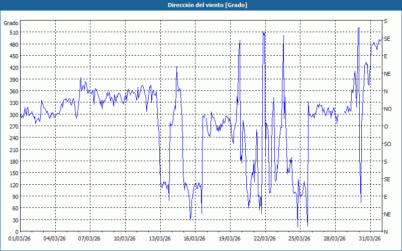This screenshot has height=251, width=402.
Task: Click the 19/03/26 date label
Action: 230,238
